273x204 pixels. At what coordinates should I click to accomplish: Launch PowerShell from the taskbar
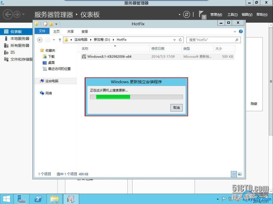point(38,199)
